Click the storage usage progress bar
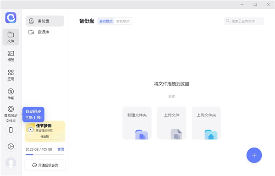Image resolution: width=275 pixels, height=176 pixels. (x=45, y=154)
